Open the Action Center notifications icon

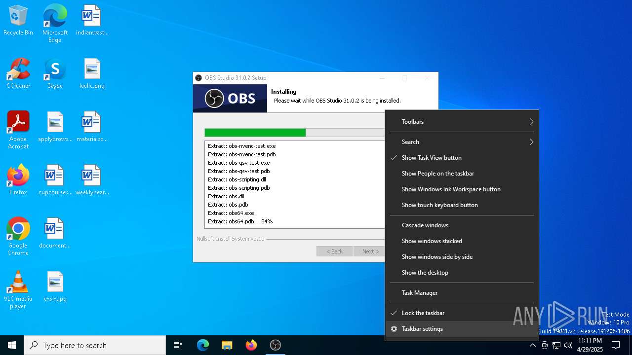click(616, 345)
